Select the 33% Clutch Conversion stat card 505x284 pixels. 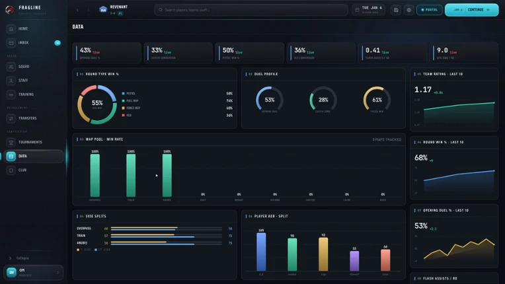point(178,53)
